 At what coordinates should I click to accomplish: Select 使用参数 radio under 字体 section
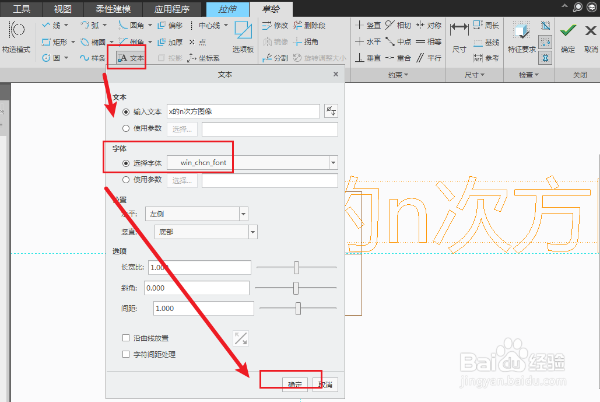[x=126, y=180]
